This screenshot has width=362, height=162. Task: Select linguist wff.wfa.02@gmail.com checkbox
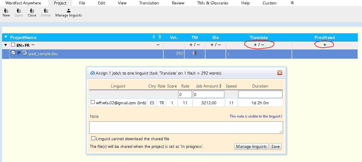coord(93,103)
